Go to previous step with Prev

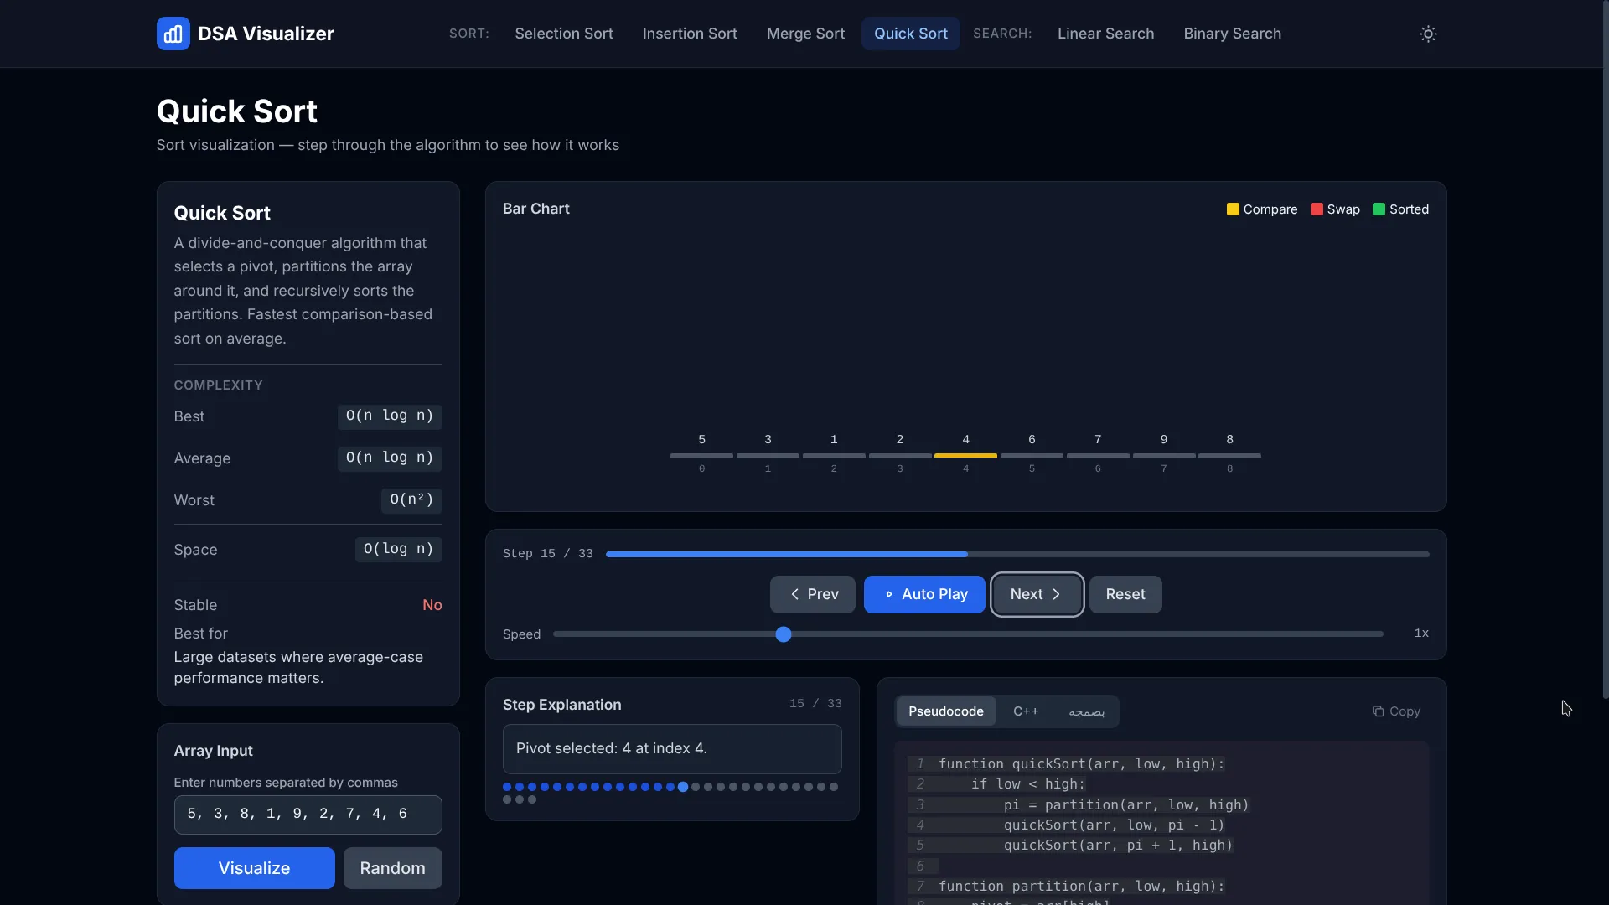click(x=813, y=594)
